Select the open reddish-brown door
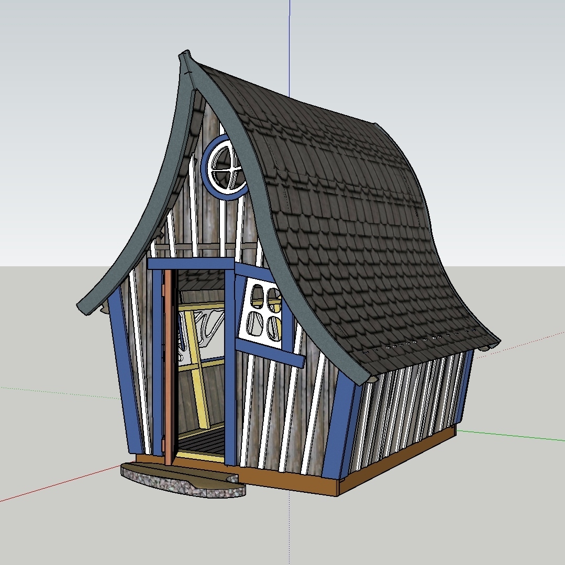The width and height of the screenshot is (565, 565). (x=169, y=366)
